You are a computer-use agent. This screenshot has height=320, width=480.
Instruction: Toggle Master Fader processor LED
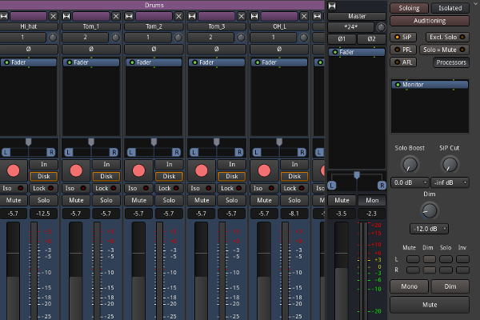(x=335, y=52)
